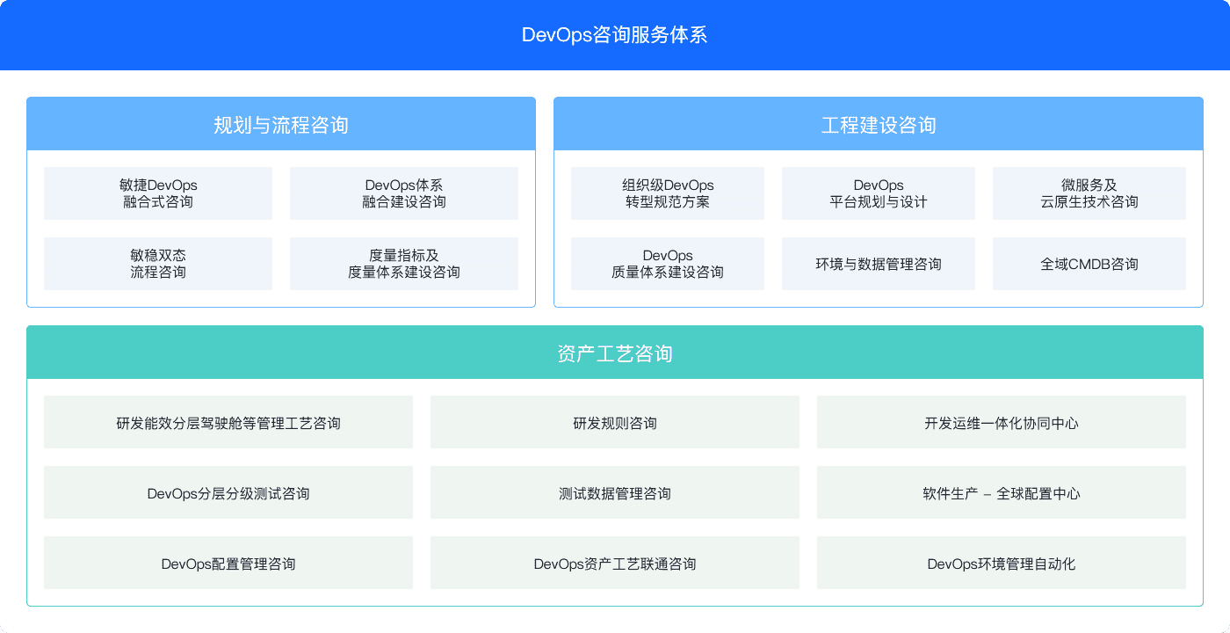Select DevOps平台规划与设计
This screenshot has height=633, width=1230.
coord(879,193)
